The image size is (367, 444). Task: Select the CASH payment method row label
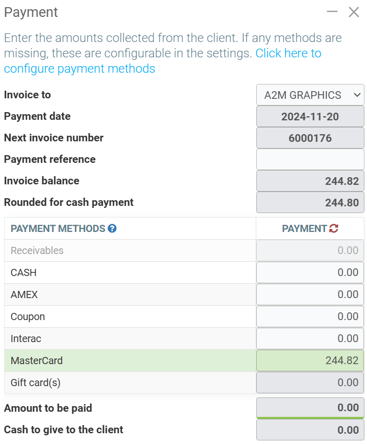click(x=24, y=272)
